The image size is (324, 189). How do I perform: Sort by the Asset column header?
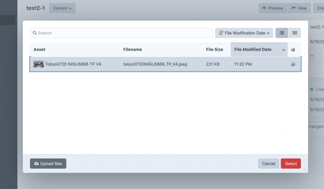[39, 49]
